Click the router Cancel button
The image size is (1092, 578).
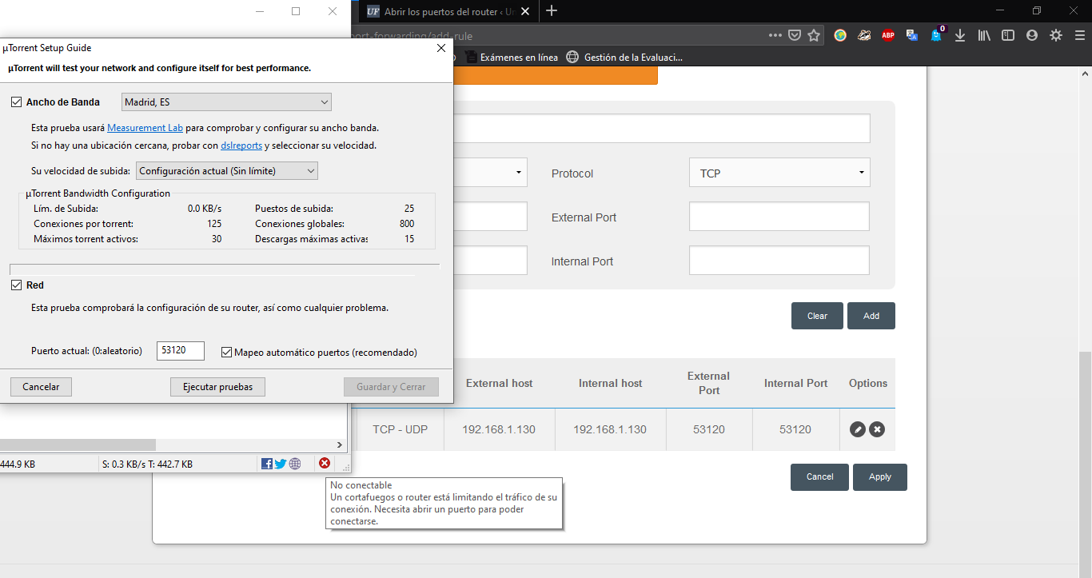(x=819, y=477)
